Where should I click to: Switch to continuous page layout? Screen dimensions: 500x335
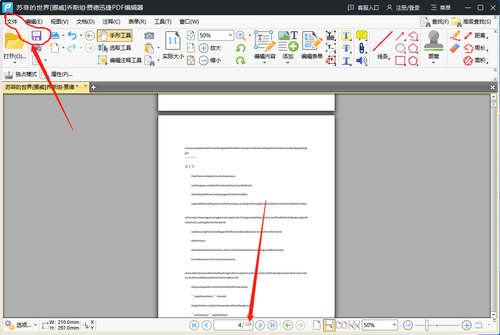point(329,325)
